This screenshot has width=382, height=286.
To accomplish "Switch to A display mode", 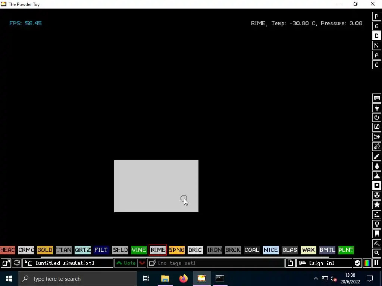I will pyautogui.click(x=377, y=55).
